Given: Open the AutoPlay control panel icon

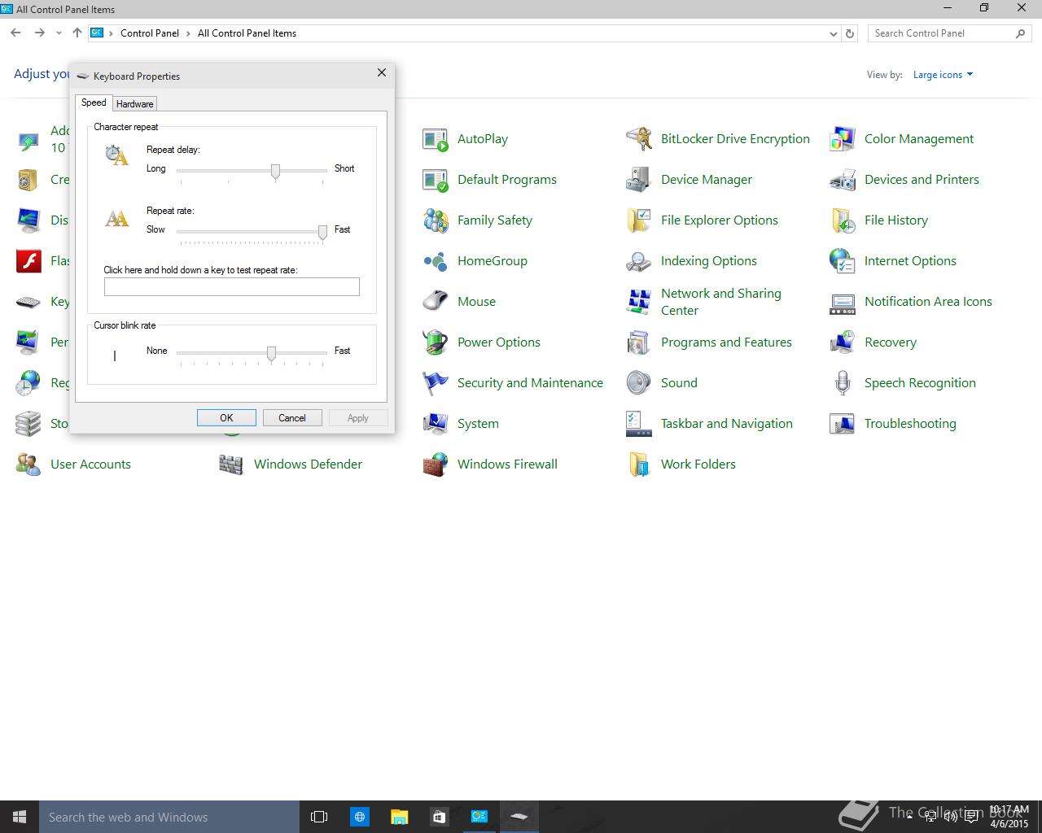Looking at the screenshot, I should [436, 140].
